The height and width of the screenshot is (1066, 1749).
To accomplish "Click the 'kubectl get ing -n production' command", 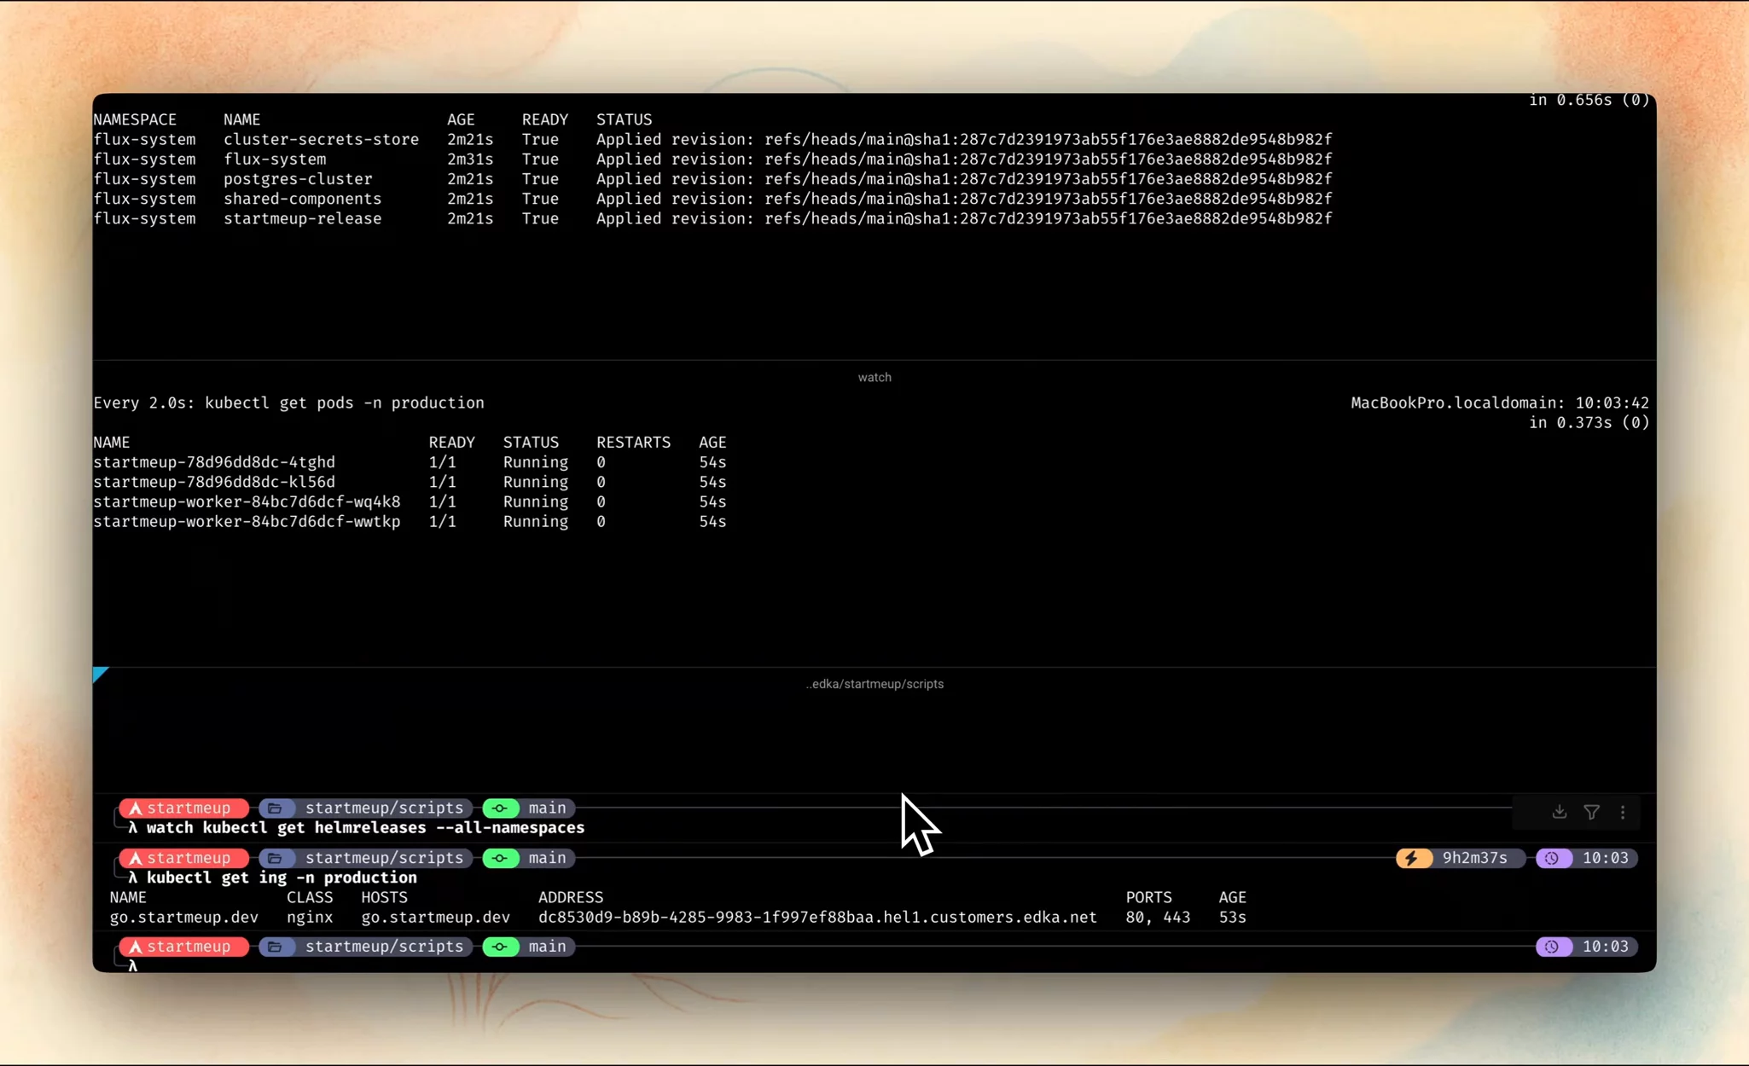I will pyautogui.click(x=282, y=878).
